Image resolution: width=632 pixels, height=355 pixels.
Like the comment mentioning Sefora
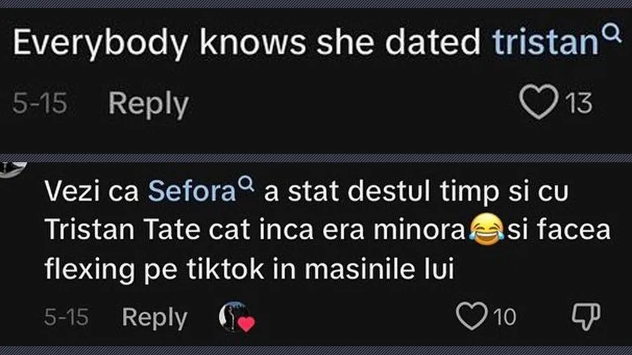pos(471,316)
